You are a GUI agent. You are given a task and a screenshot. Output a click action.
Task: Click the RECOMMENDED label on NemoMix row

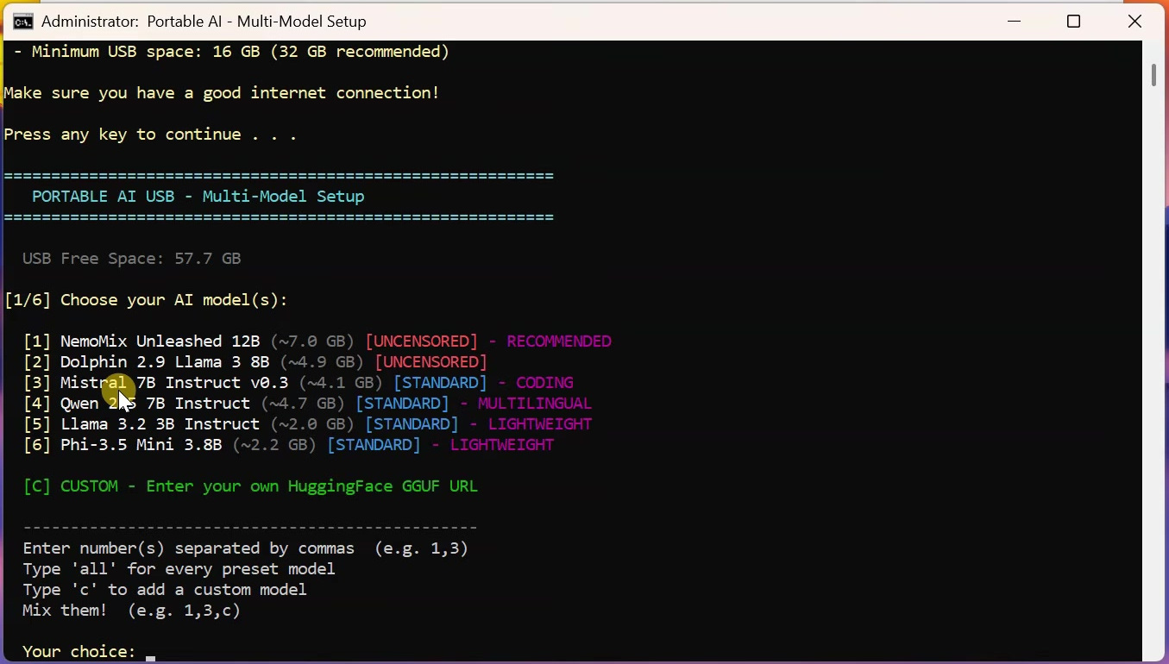[559, 341]
